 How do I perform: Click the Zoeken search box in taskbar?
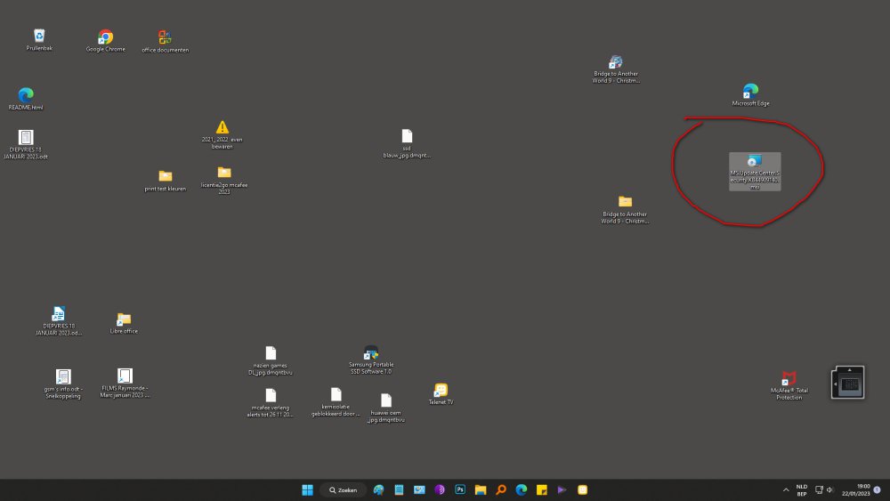(344, 489)
